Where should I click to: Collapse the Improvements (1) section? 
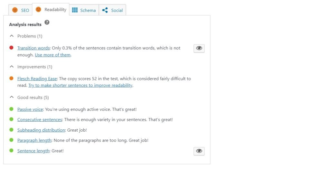pos(12,67)
